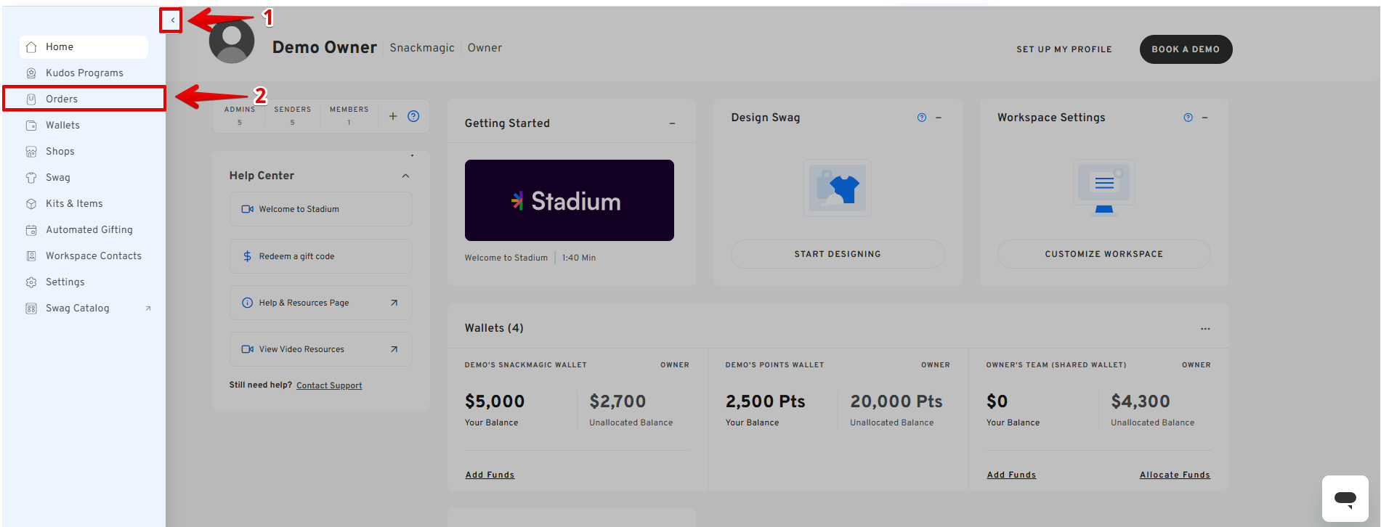Image resolution: width=1381 pixels, height=527 pixels.
Task: Click the plus icon beside Members
Action: point(393,116)
